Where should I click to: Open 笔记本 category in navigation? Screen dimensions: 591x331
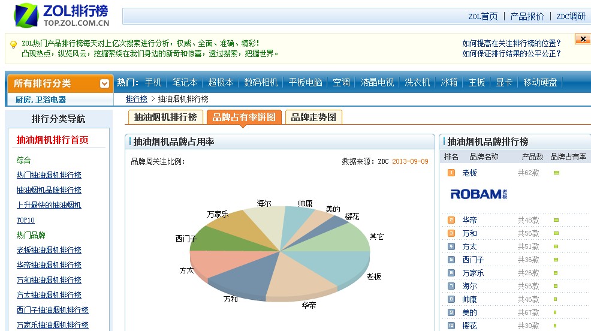(x=185, y=83)
